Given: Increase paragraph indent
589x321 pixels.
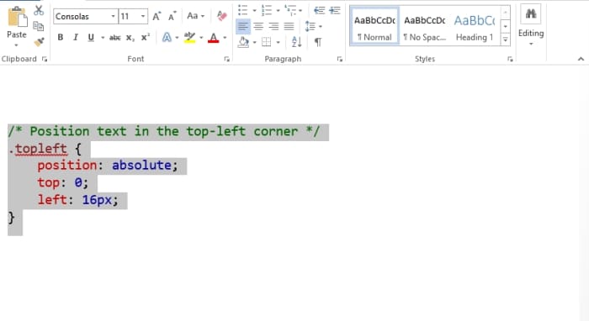Looking at the screenshot, I should pyautogui.click(x=334, y=10).
